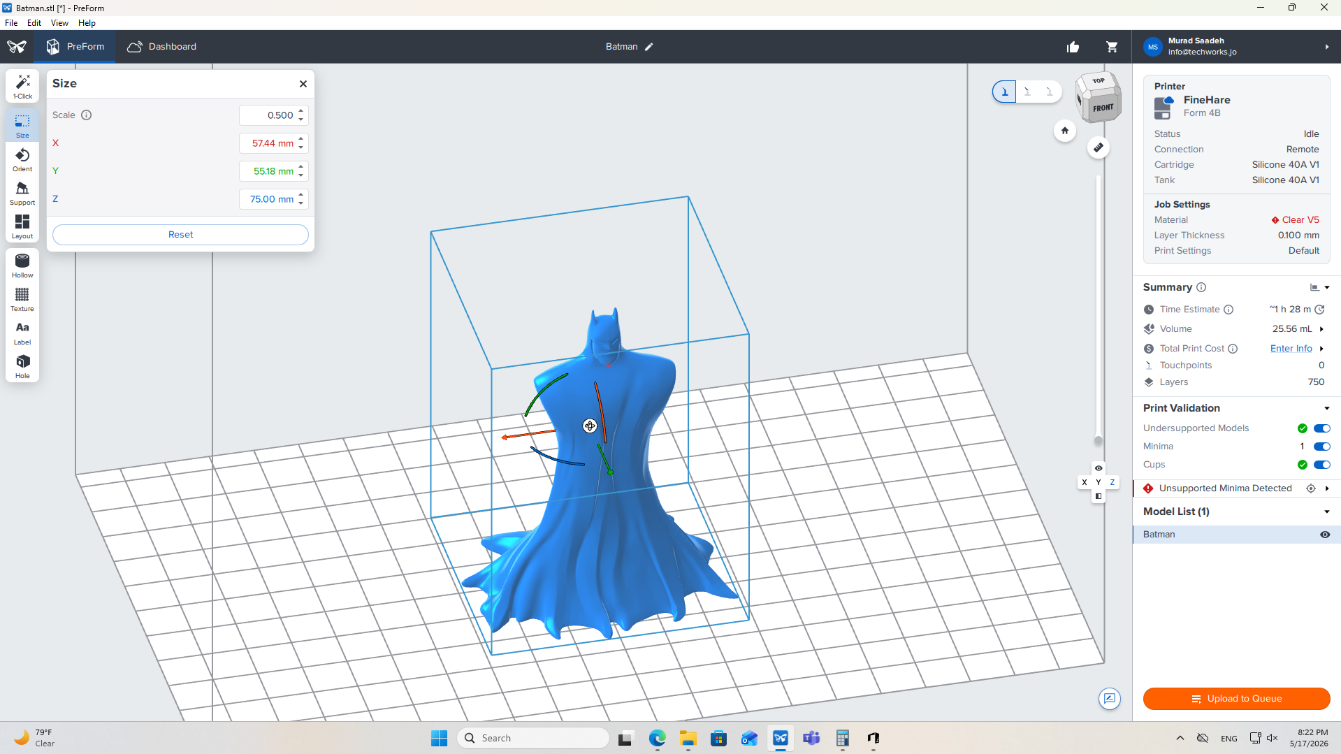Select the Size tool
This screenshot has height=754, width=1341.
22,126
